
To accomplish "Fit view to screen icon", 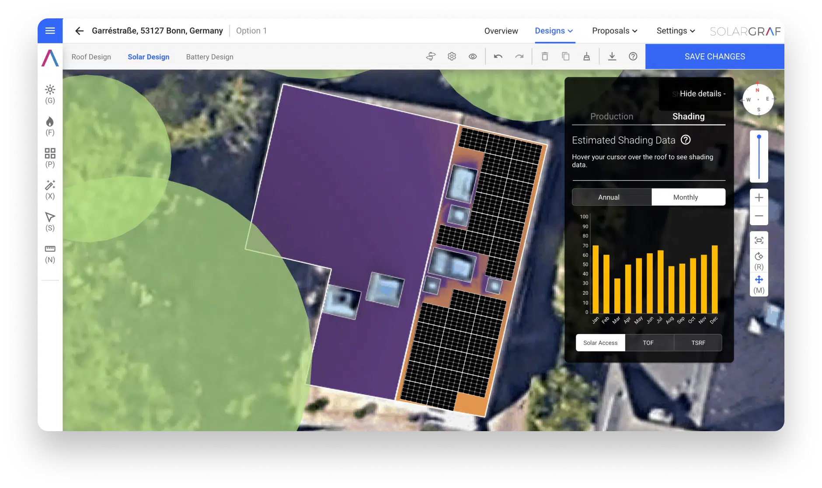I will coord(759,241).
